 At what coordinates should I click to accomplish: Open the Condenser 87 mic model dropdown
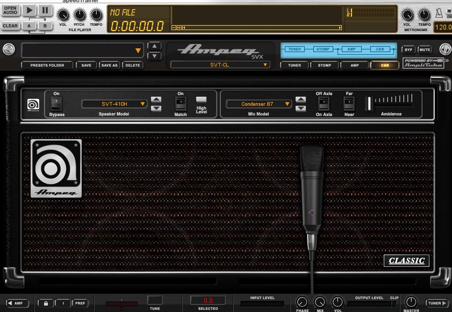259,104
